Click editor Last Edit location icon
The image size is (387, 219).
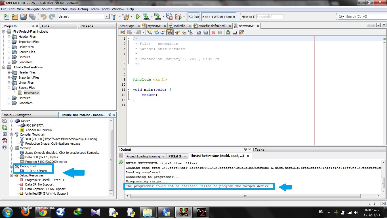123,32
